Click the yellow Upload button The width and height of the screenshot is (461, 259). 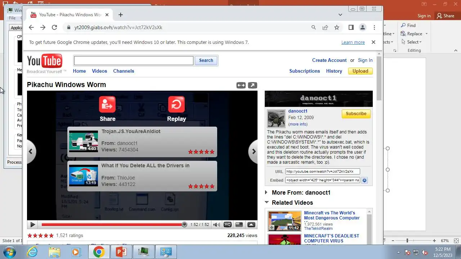[x=360, y=71]
